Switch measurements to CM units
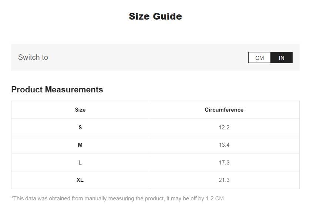Image resolution: width=310 pixels, height=207 pixels. pyautogui.click(x=259, y=58)
